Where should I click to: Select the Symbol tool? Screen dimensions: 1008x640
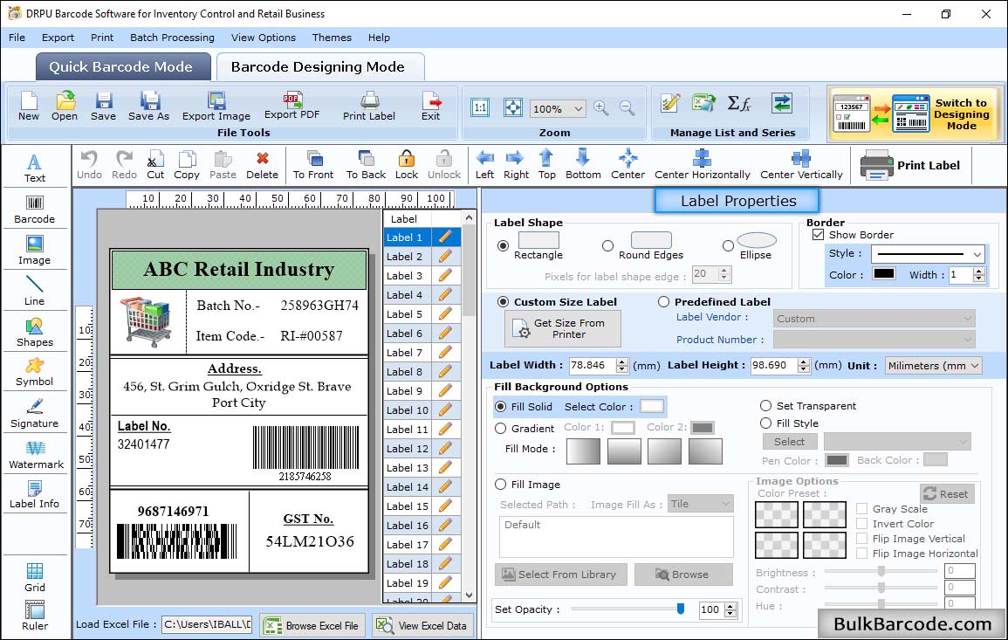pyautogui.click(x=35, y=373)
